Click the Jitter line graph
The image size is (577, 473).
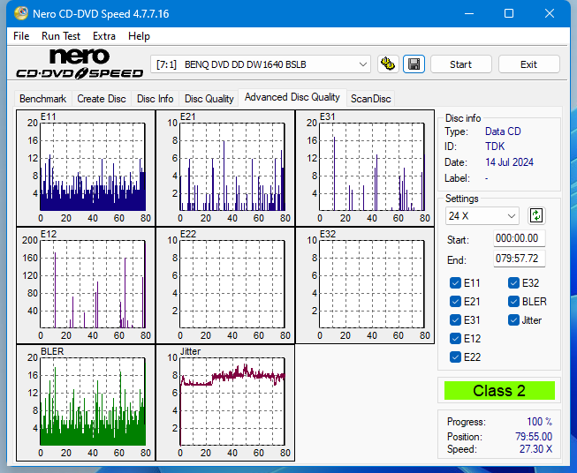225,402
